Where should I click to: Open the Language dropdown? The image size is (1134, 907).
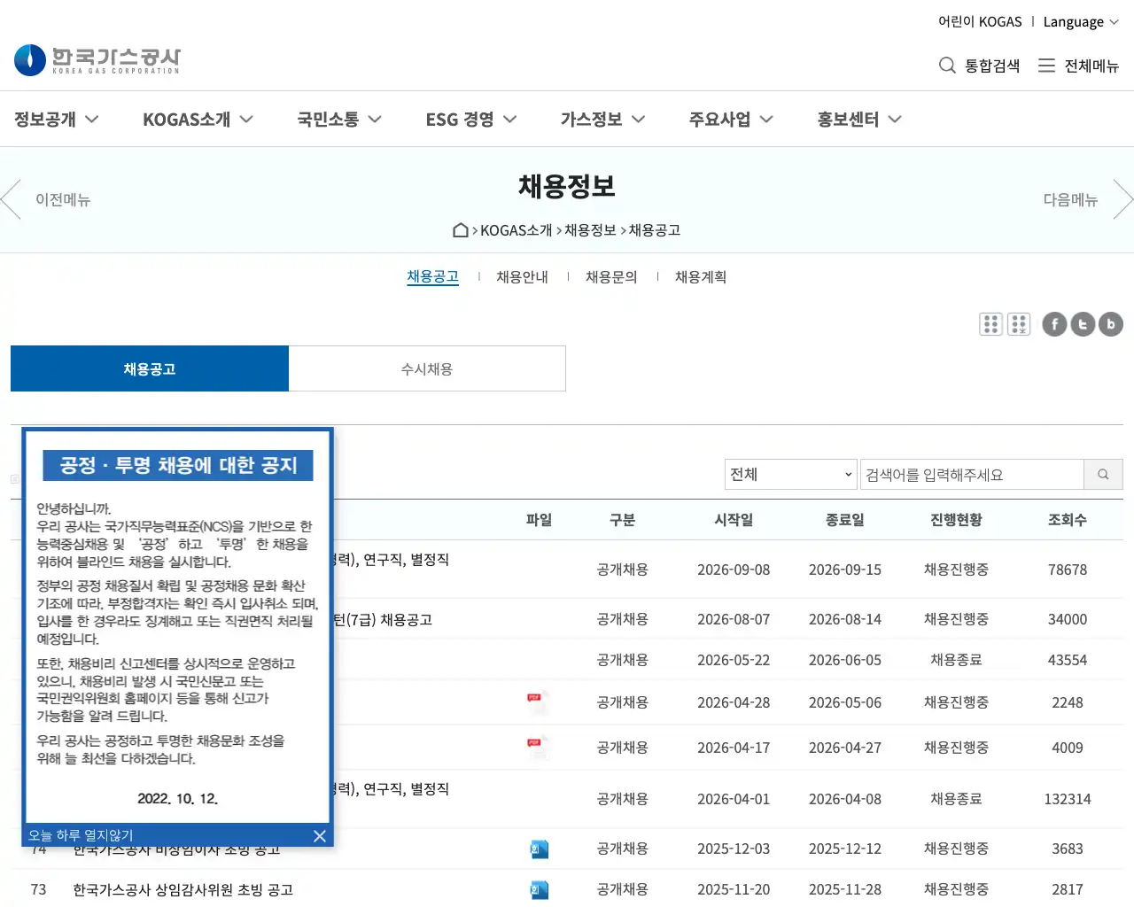point(1081,22)
